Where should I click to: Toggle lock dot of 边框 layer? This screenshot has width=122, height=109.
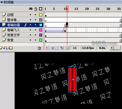point(36,15)
